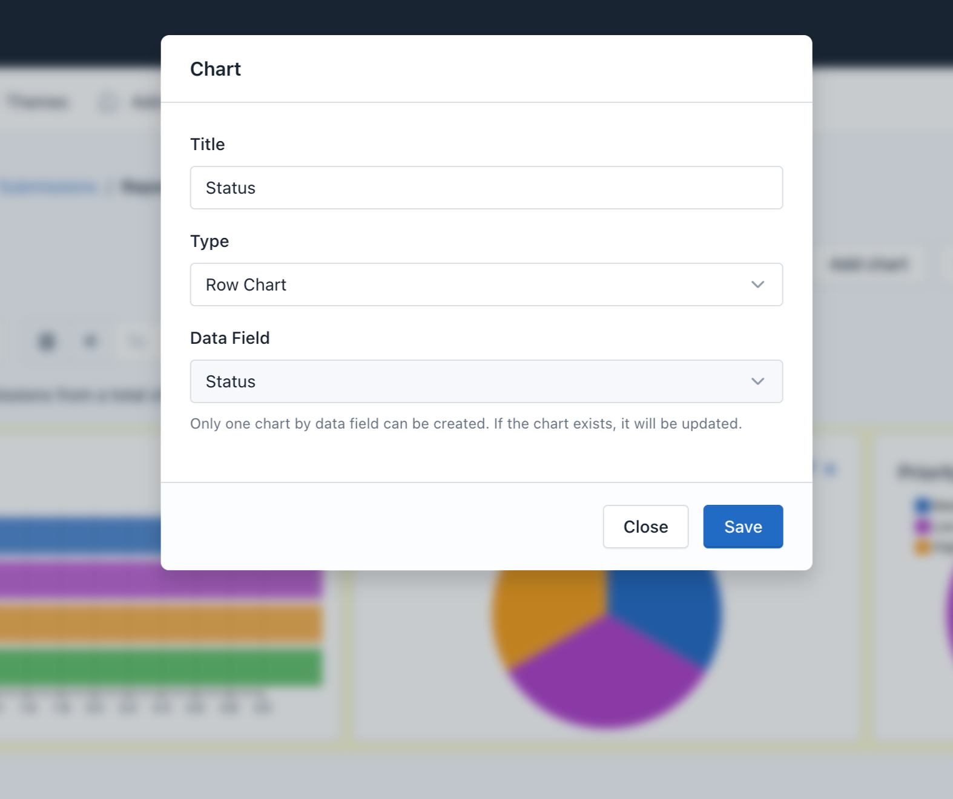The image size is (953, 799).
Task: Click the purple legend swatch beside the pie chart
Action: tap(923, 525)
